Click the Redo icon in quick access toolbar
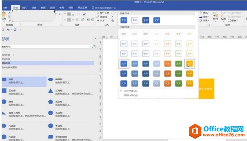247x141 pixels. (15, 30)
